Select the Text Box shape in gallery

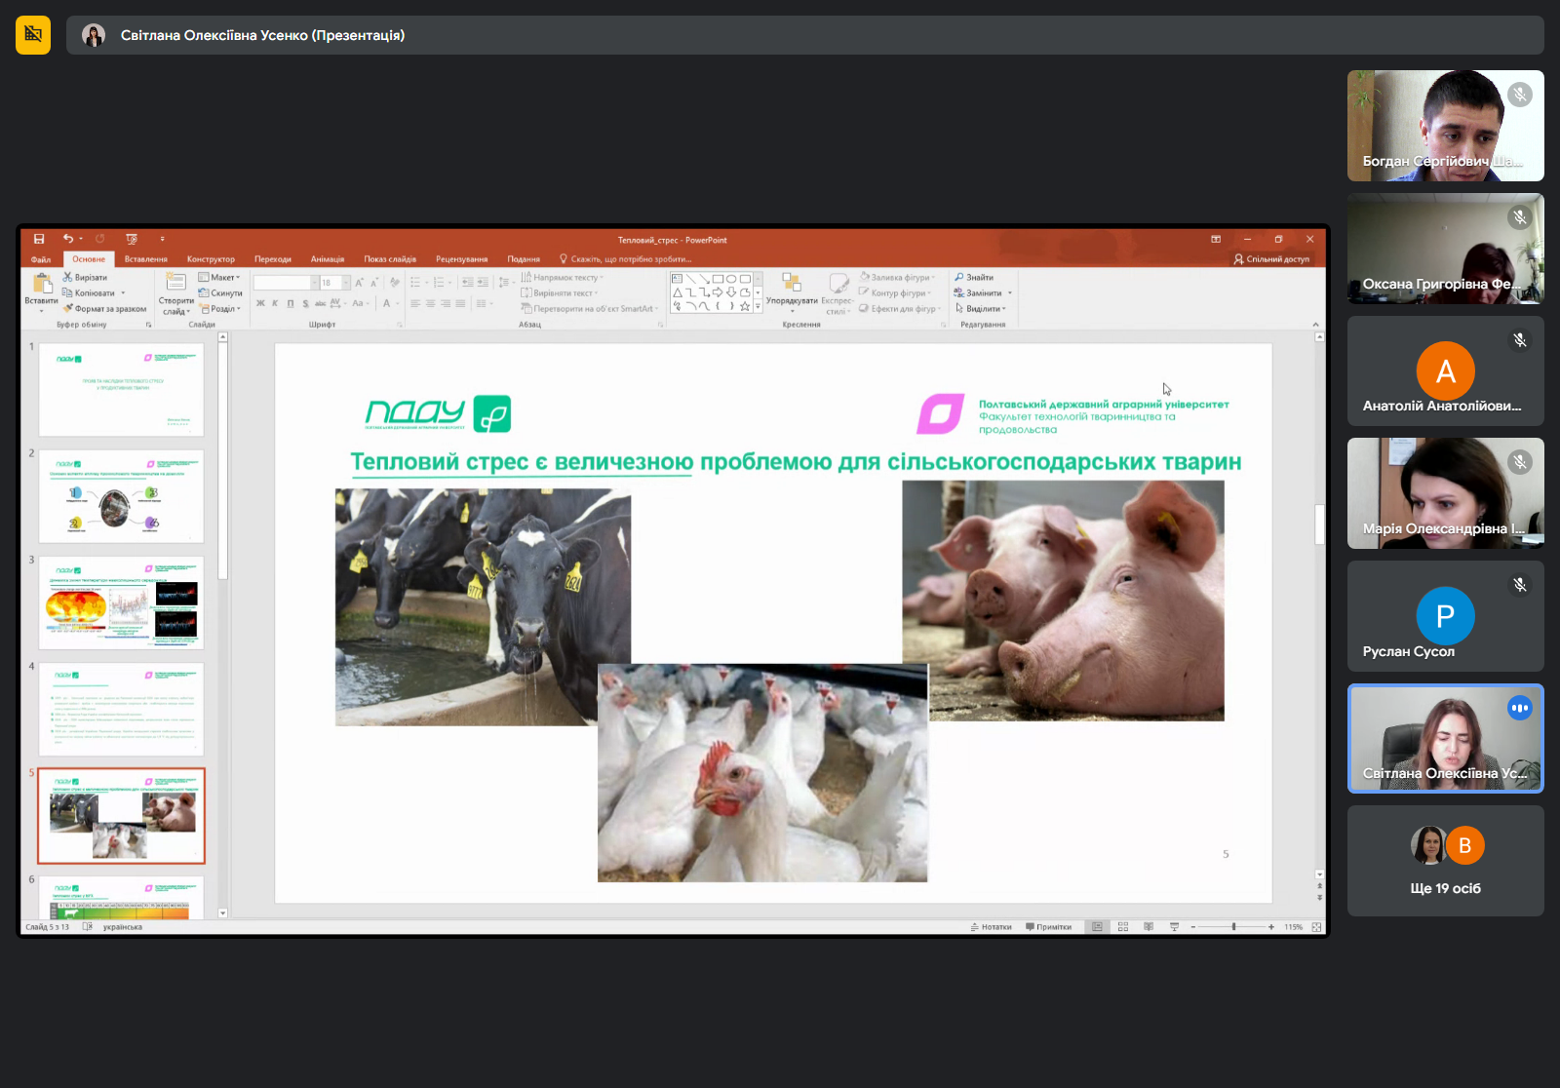tap(678, 279)
